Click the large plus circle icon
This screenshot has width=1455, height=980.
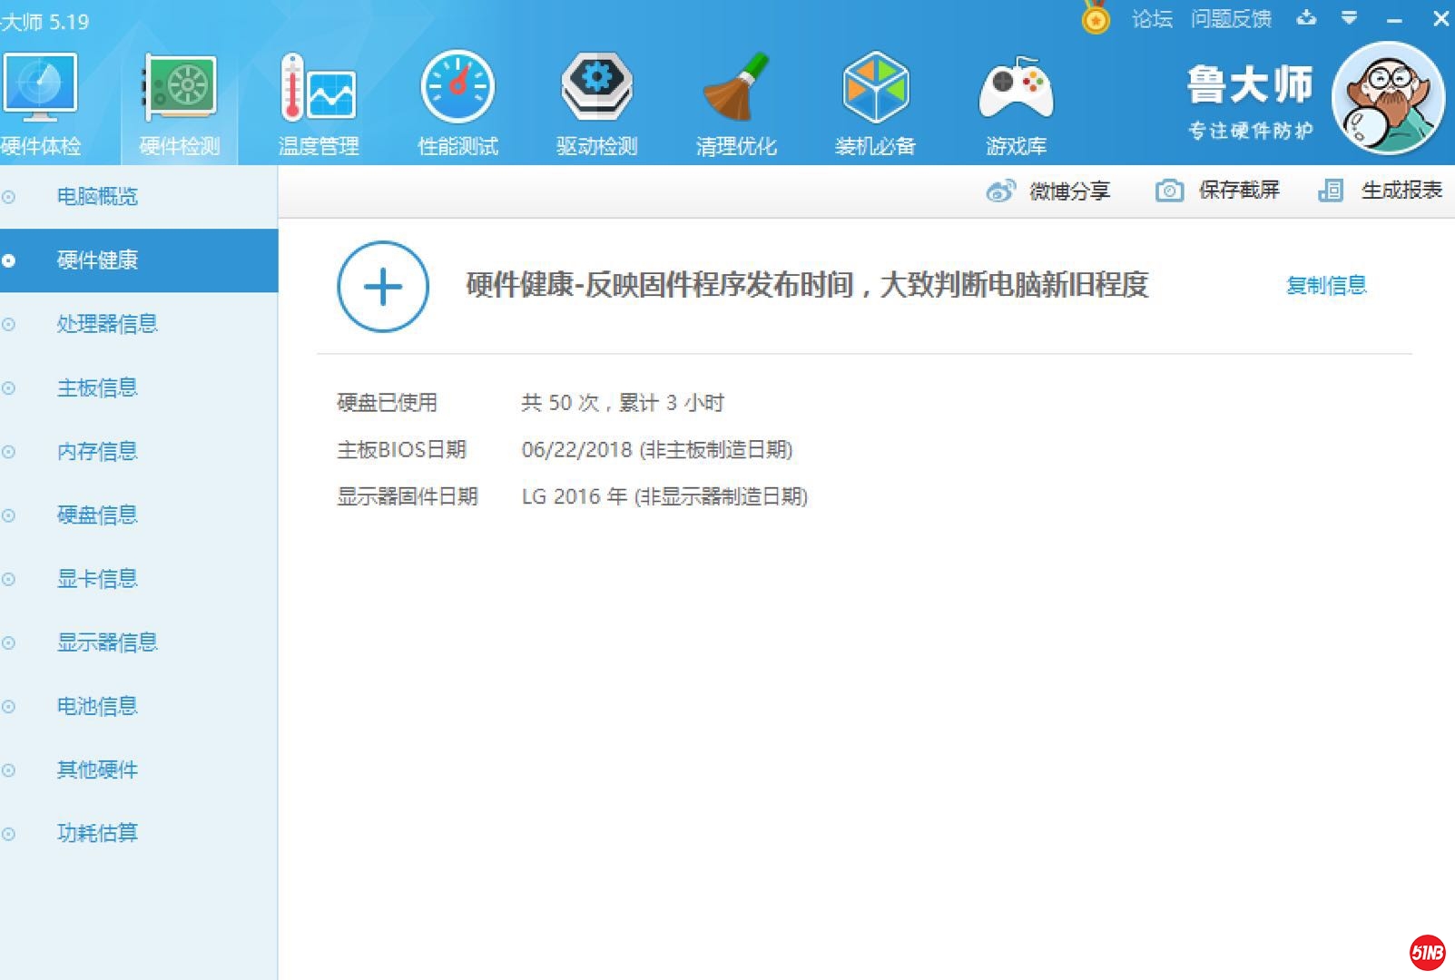coord(382,287)
